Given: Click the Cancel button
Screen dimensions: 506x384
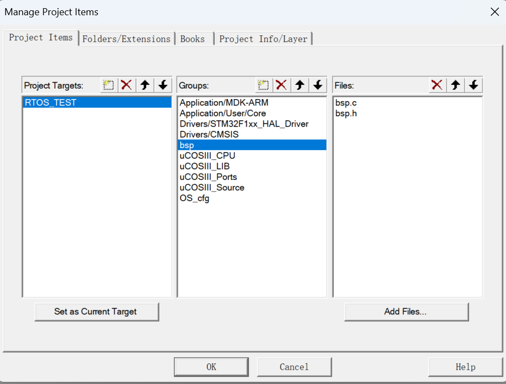Looking at the screenshot, I should 295,367.
